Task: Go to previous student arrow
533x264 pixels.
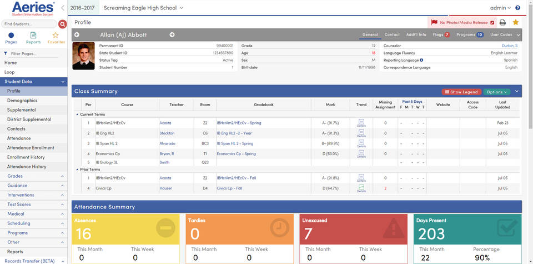Action: pos(77,35)
